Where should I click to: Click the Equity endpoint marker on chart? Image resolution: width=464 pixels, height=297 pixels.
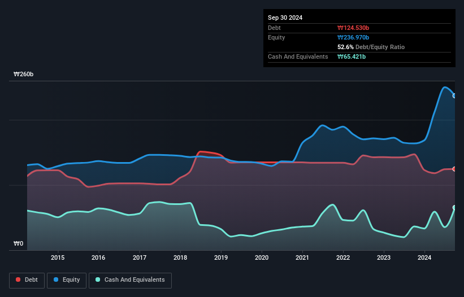pyautogui.click(x=454, y=96)
